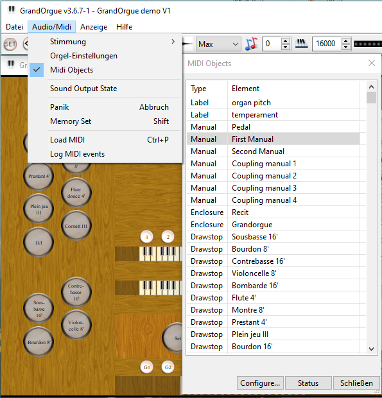This screenshot has width=382, height=398.
Task: Toggle the checked Midi Objects menu entry
Action: (105, 70)
